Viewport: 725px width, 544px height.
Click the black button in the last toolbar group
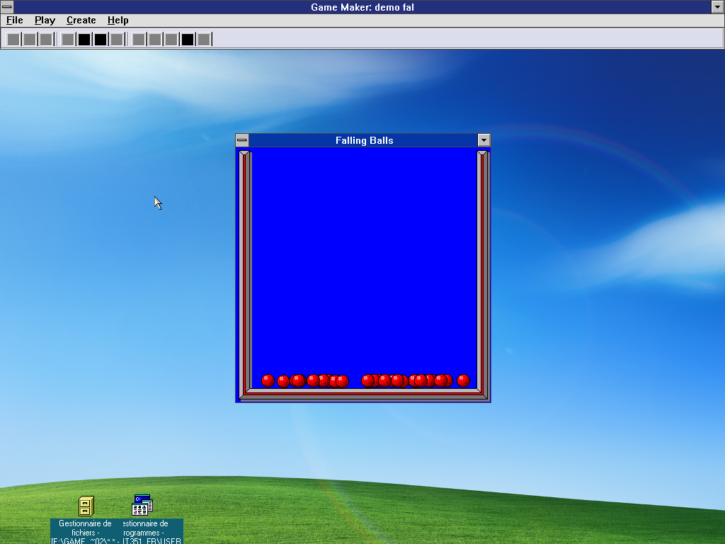(x=188, y=39)
